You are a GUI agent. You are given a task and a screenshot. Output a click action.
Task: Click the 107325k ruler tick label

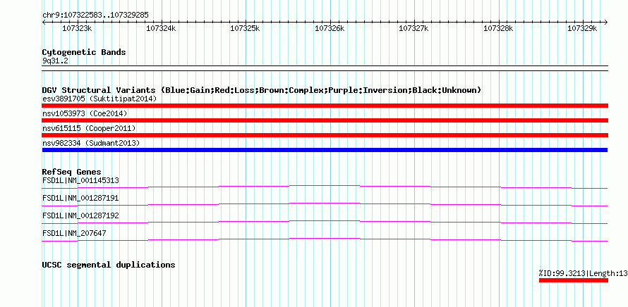(x=245, y=28)
